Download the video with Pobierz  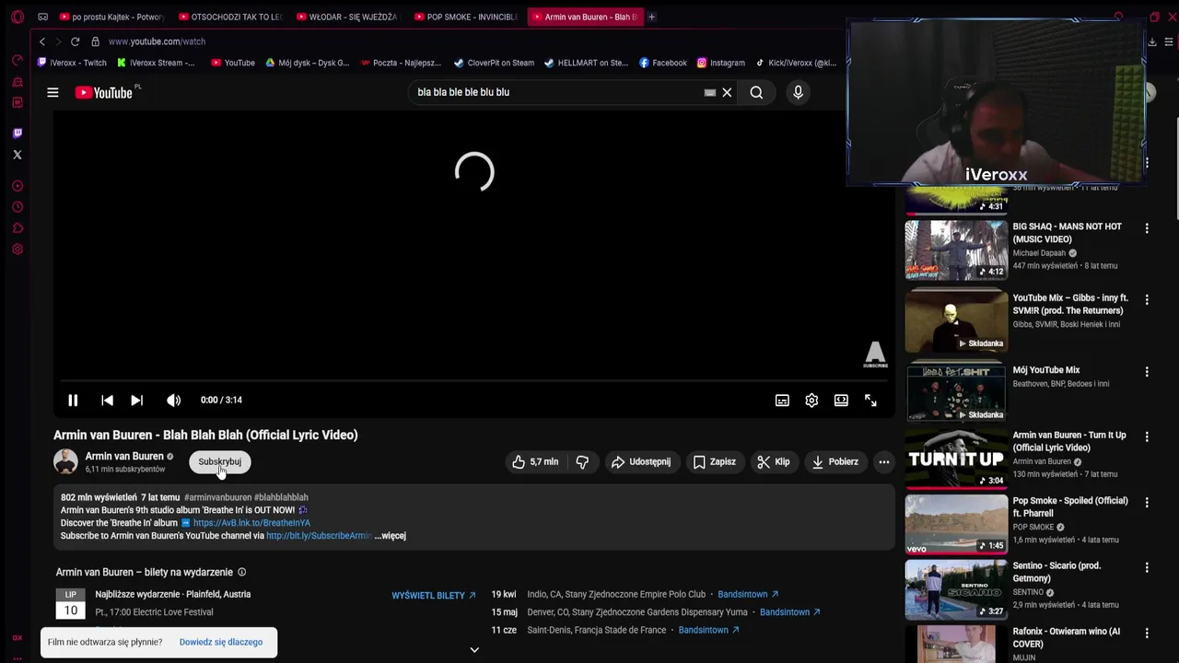[x=835, y=461]
